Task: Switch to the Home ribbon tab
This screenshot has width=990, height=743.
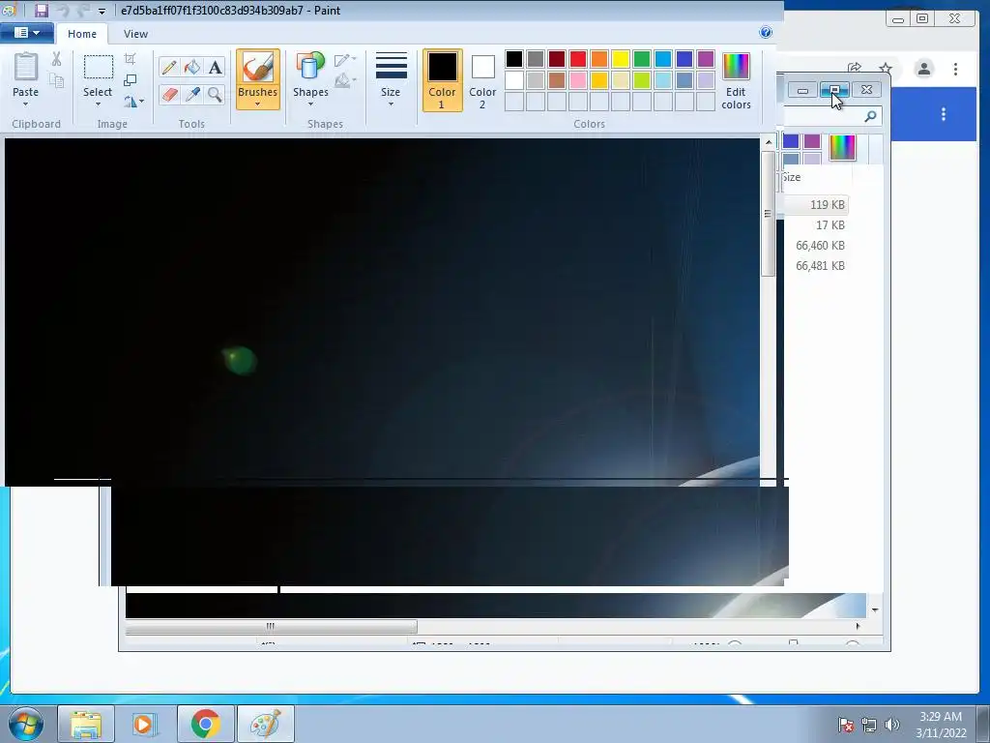Action: (x=82, y=34)
